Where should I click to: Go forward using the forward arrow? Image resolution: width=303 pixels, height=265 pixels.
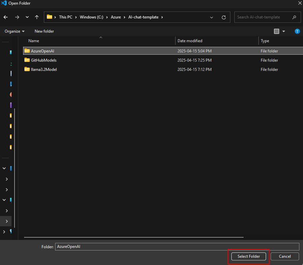tap(17, 17)
